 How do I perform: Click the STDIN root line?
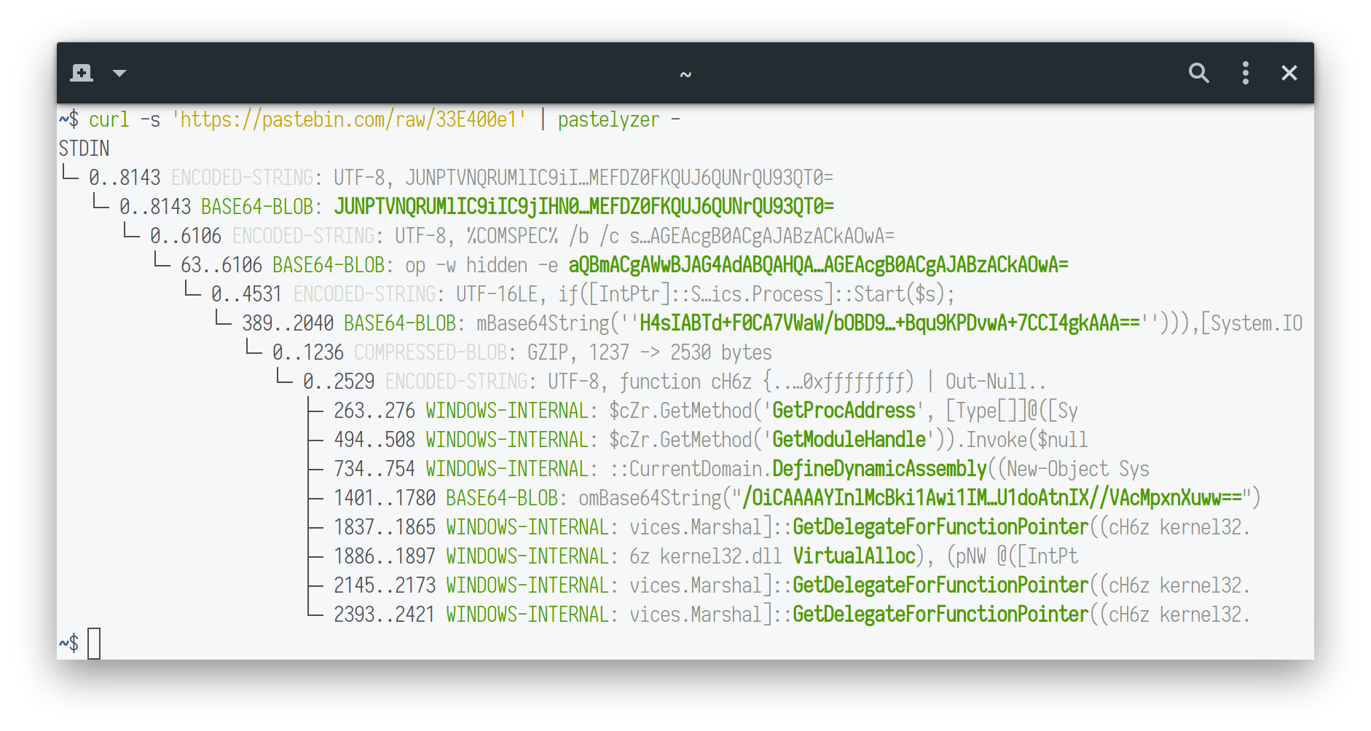pos(84,149)
